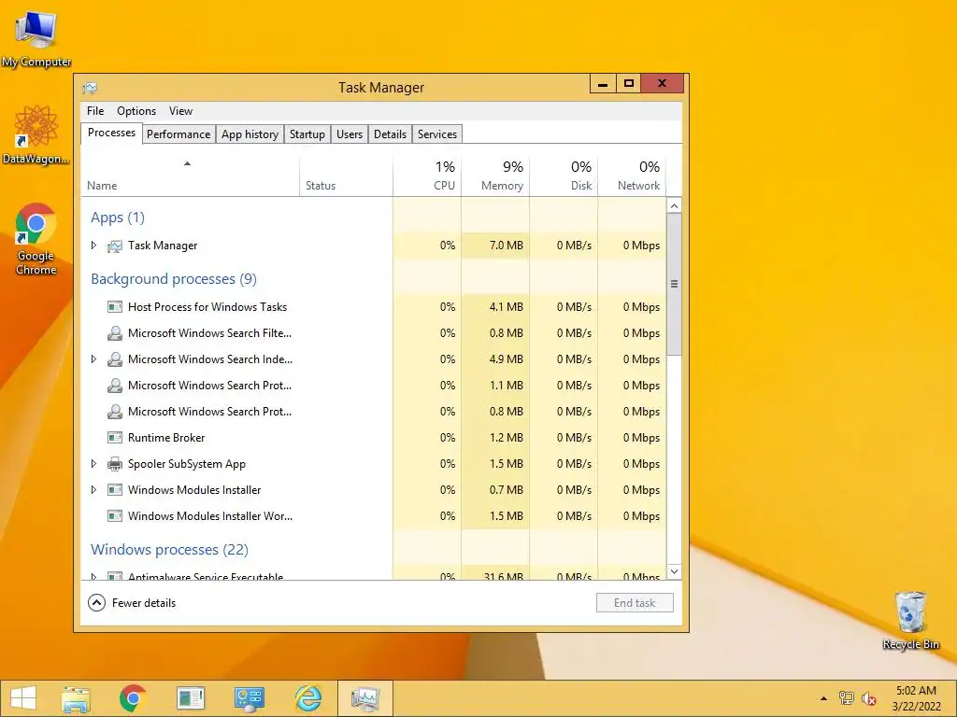Image resolution: width=957 pixels, height=717 pixels.
Task: Click the Host Process for Windows Tasks icon
Action: click(x=115, y=306)
